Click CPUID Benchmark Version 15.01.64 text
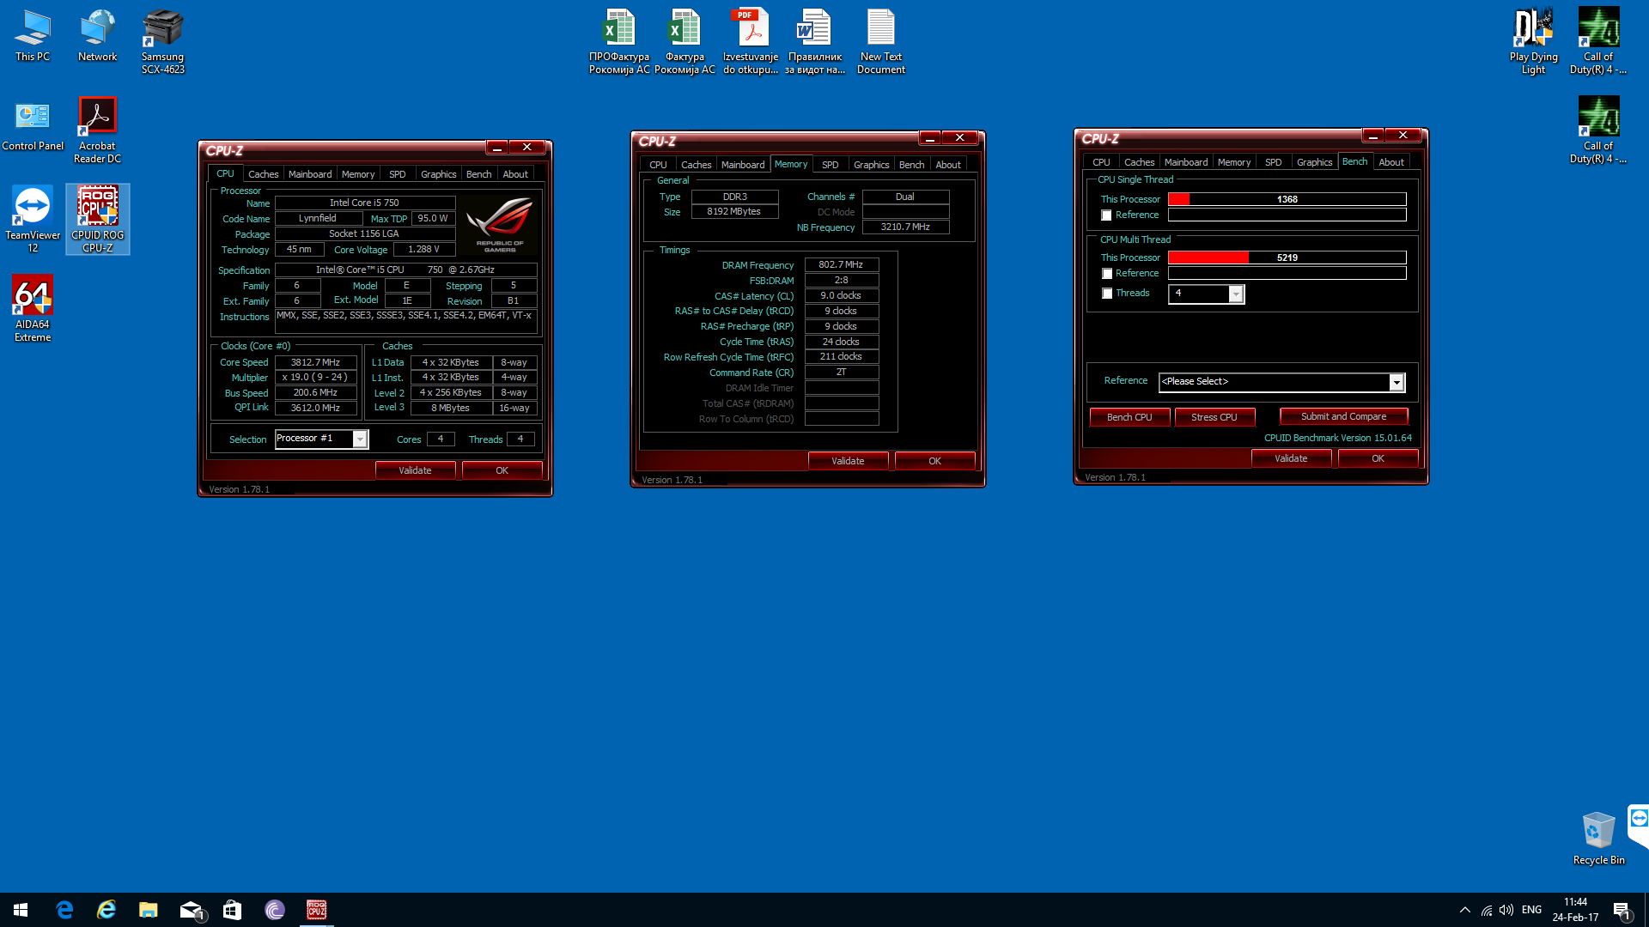1649x927 pixels. [1337, 438]
